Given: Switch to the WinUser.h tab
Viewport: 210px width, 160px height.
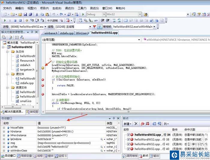Looking at the screenshot, I should click(82, 33).
